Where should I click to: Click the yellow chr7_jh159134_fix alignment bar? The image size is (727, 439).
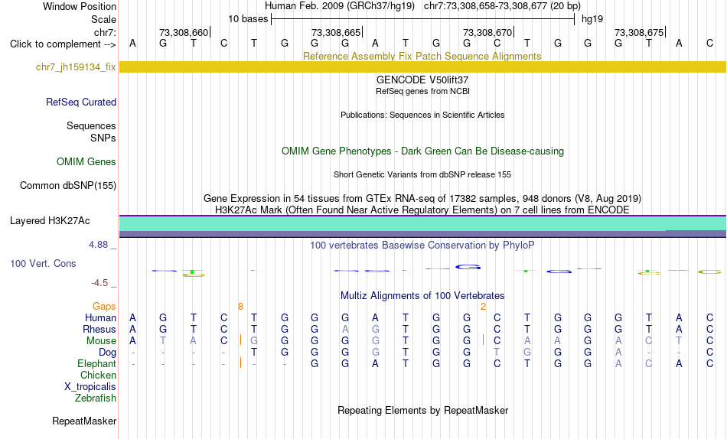[x=422, y=67]
